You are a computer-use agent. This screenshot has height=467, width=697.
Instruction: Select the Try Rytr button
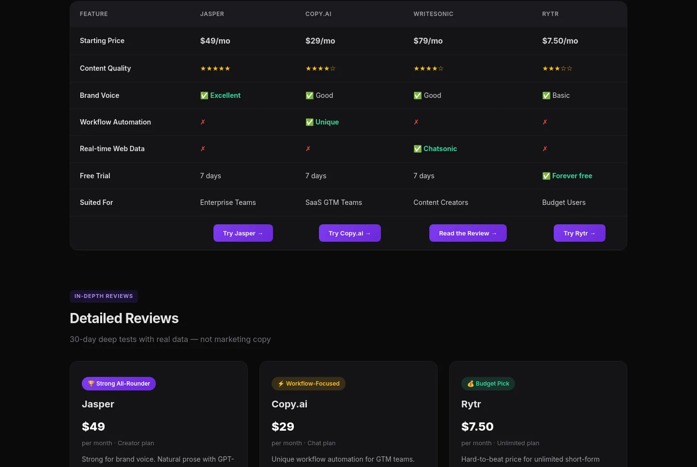[579, 233]
